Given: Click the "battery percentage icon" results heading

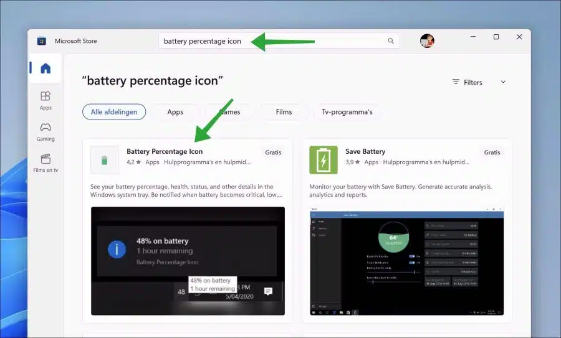Looking at the screenshot, I should pos(153,81).
